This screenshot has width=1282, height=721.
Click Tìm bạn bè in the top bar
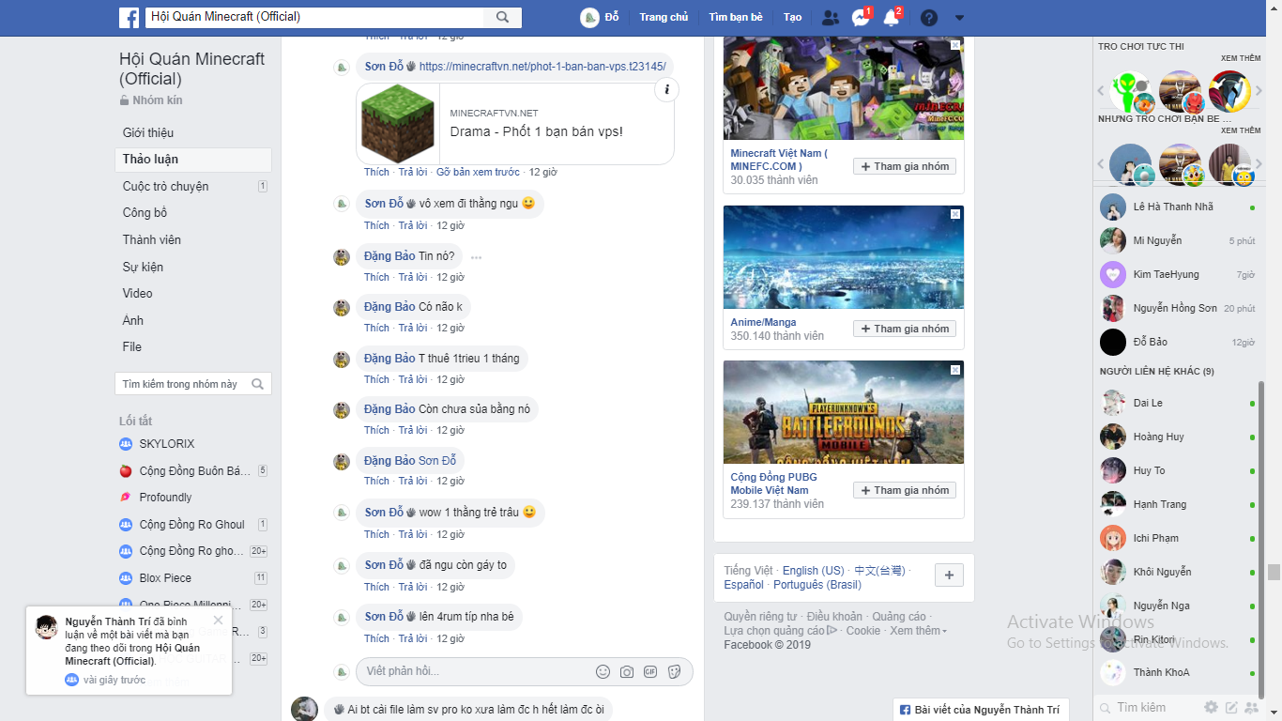(x=736, y=18)
